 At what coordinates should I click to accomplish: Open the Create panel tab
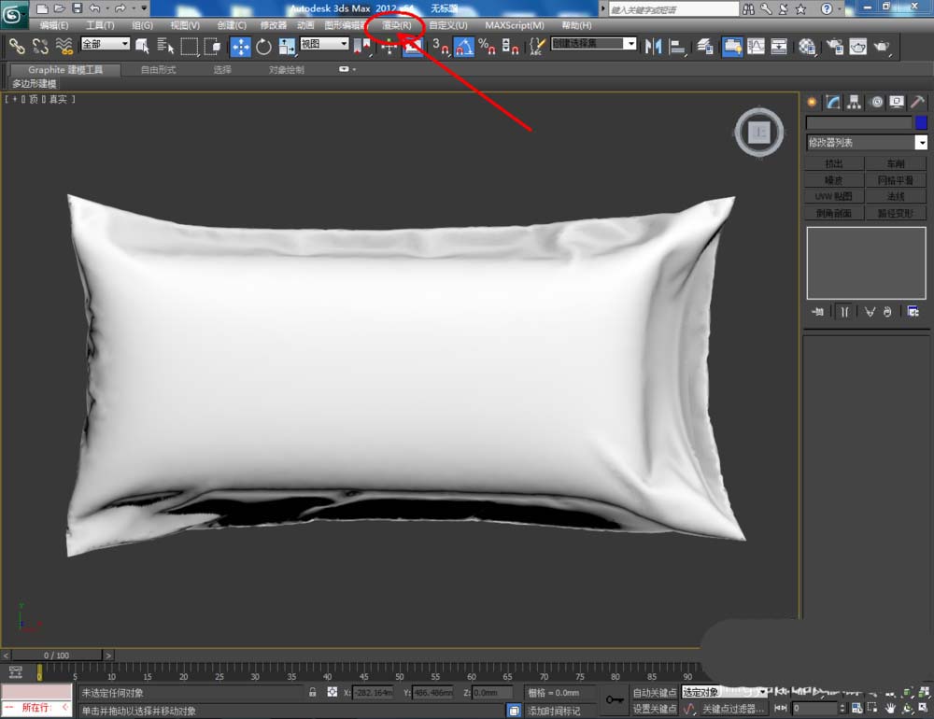point(812,102)
